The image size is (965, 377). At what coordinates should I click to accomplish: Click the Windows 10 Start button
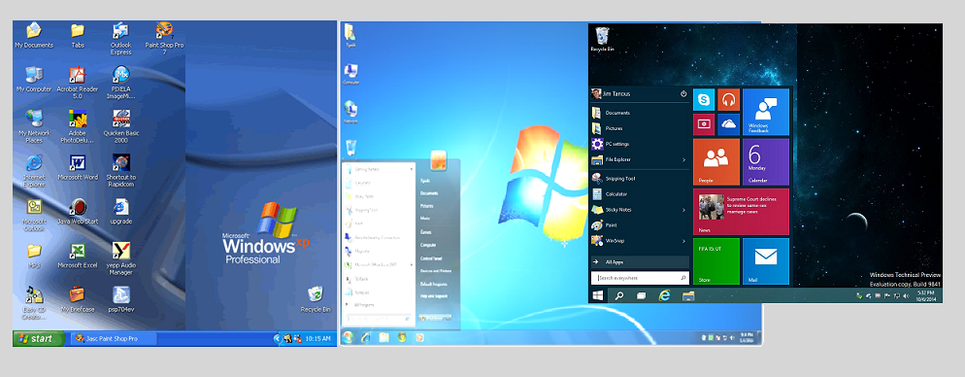pyautogui.click(x=598, y=295)
